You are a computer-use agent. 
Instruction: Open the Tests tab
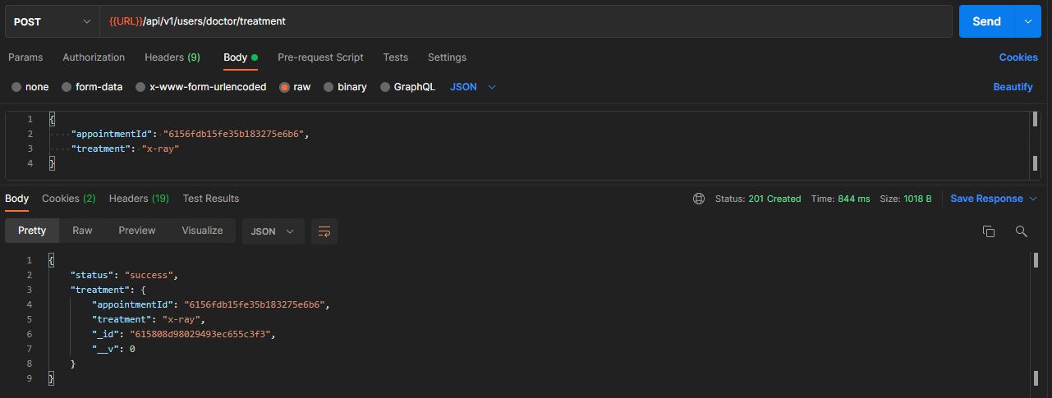point(395,57)
